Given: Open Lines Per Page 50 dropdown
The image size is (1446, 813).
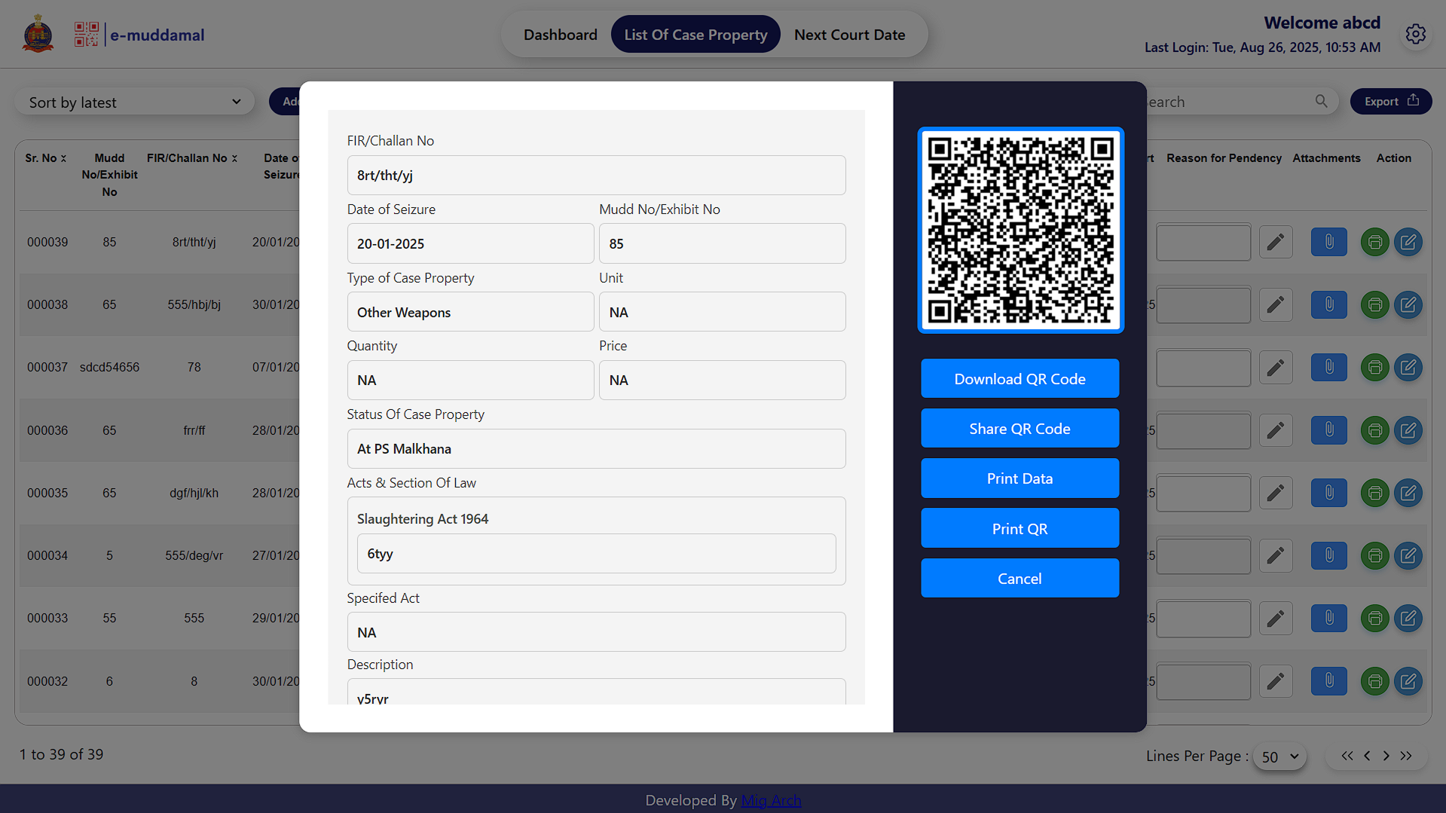Looking at the screenshot, I should coord(1279,756).
